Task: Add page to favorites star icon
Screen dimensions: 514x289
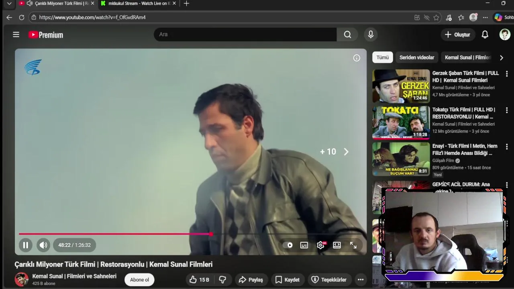Action: [436, 17]
